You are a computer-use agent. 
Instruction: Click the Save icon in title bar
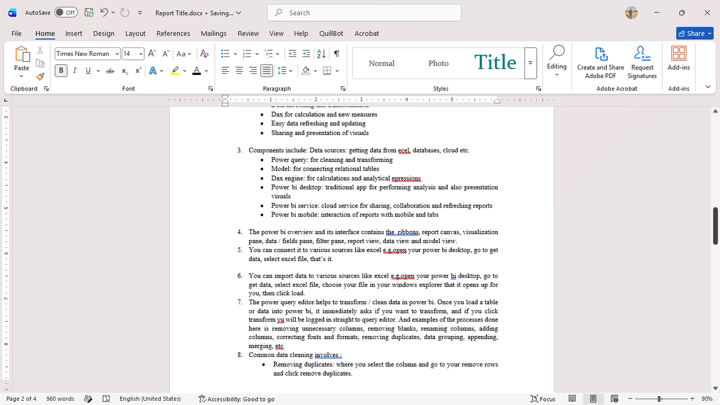(x=89, y=13)
